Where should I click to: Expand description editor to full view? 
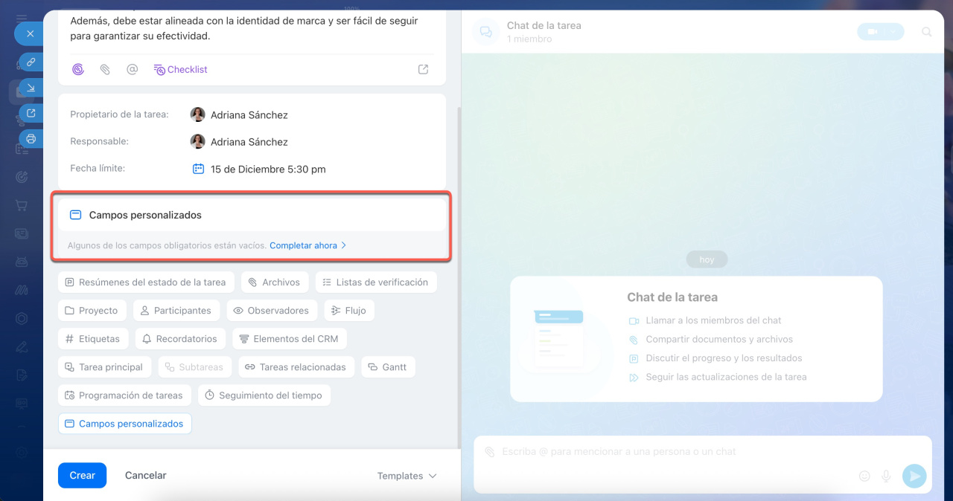coord(423,69)
